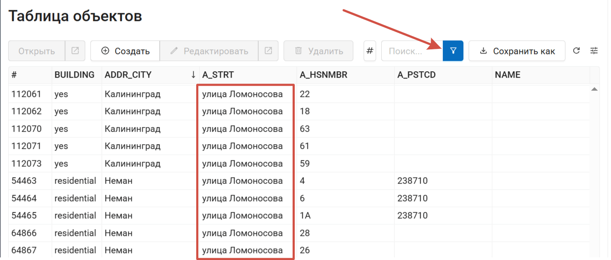Click into the Поиск search field
This screenshot has height=260, width=611.
[411, 51]
